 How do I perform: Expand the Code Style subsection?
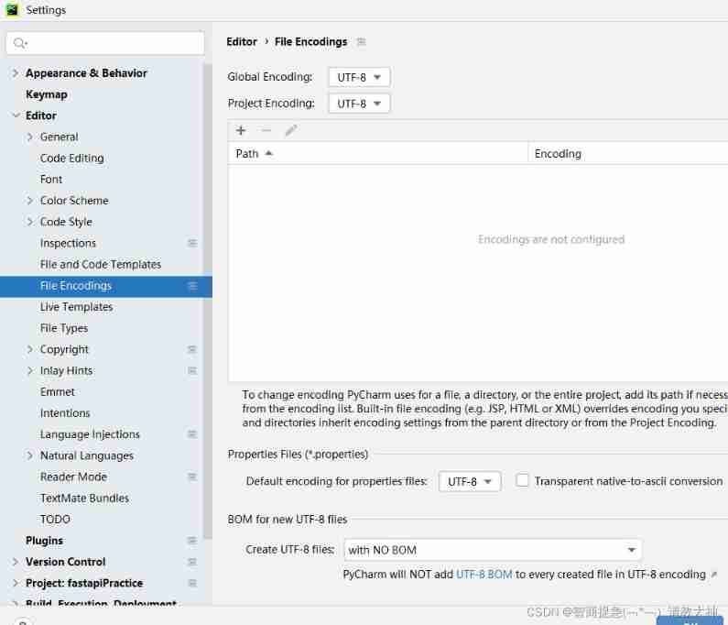coord(29,222)
